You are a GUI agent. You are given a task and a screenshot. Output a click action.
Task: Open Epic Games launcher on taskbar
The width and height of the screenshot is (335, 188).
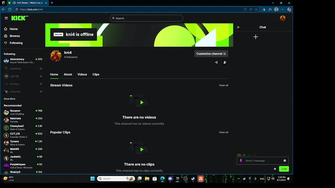click(x=178, y=179)
